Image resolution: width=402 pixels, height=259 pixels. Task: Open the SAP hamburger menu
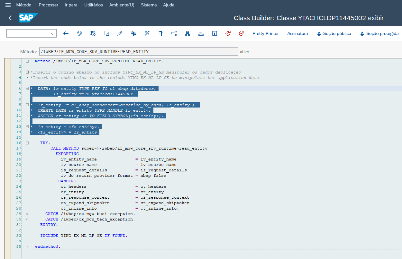[8, 5]
